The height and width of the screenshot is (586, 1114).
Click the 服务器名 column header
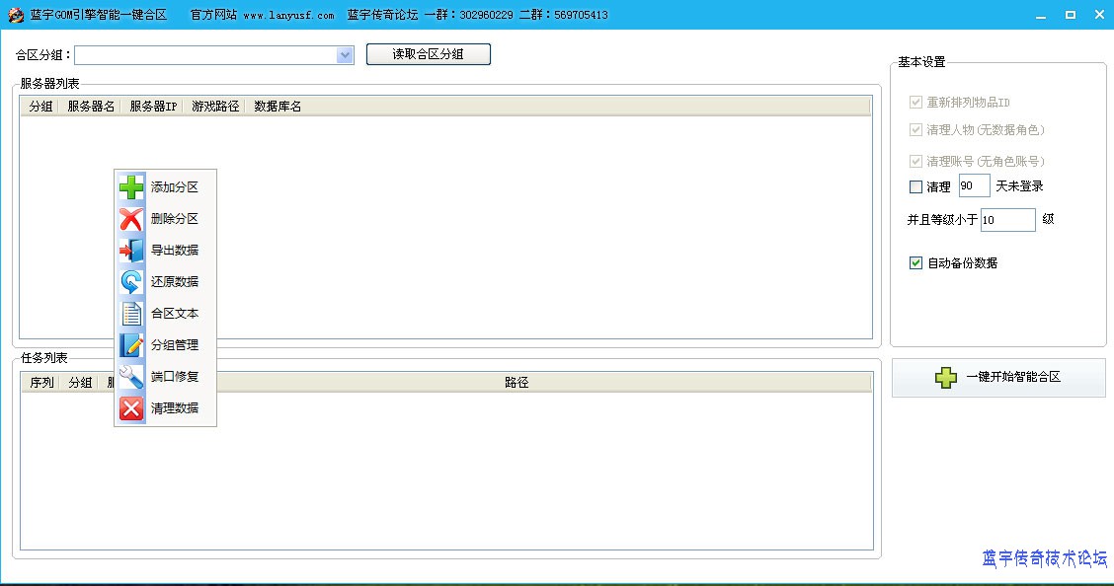point(91,107)
